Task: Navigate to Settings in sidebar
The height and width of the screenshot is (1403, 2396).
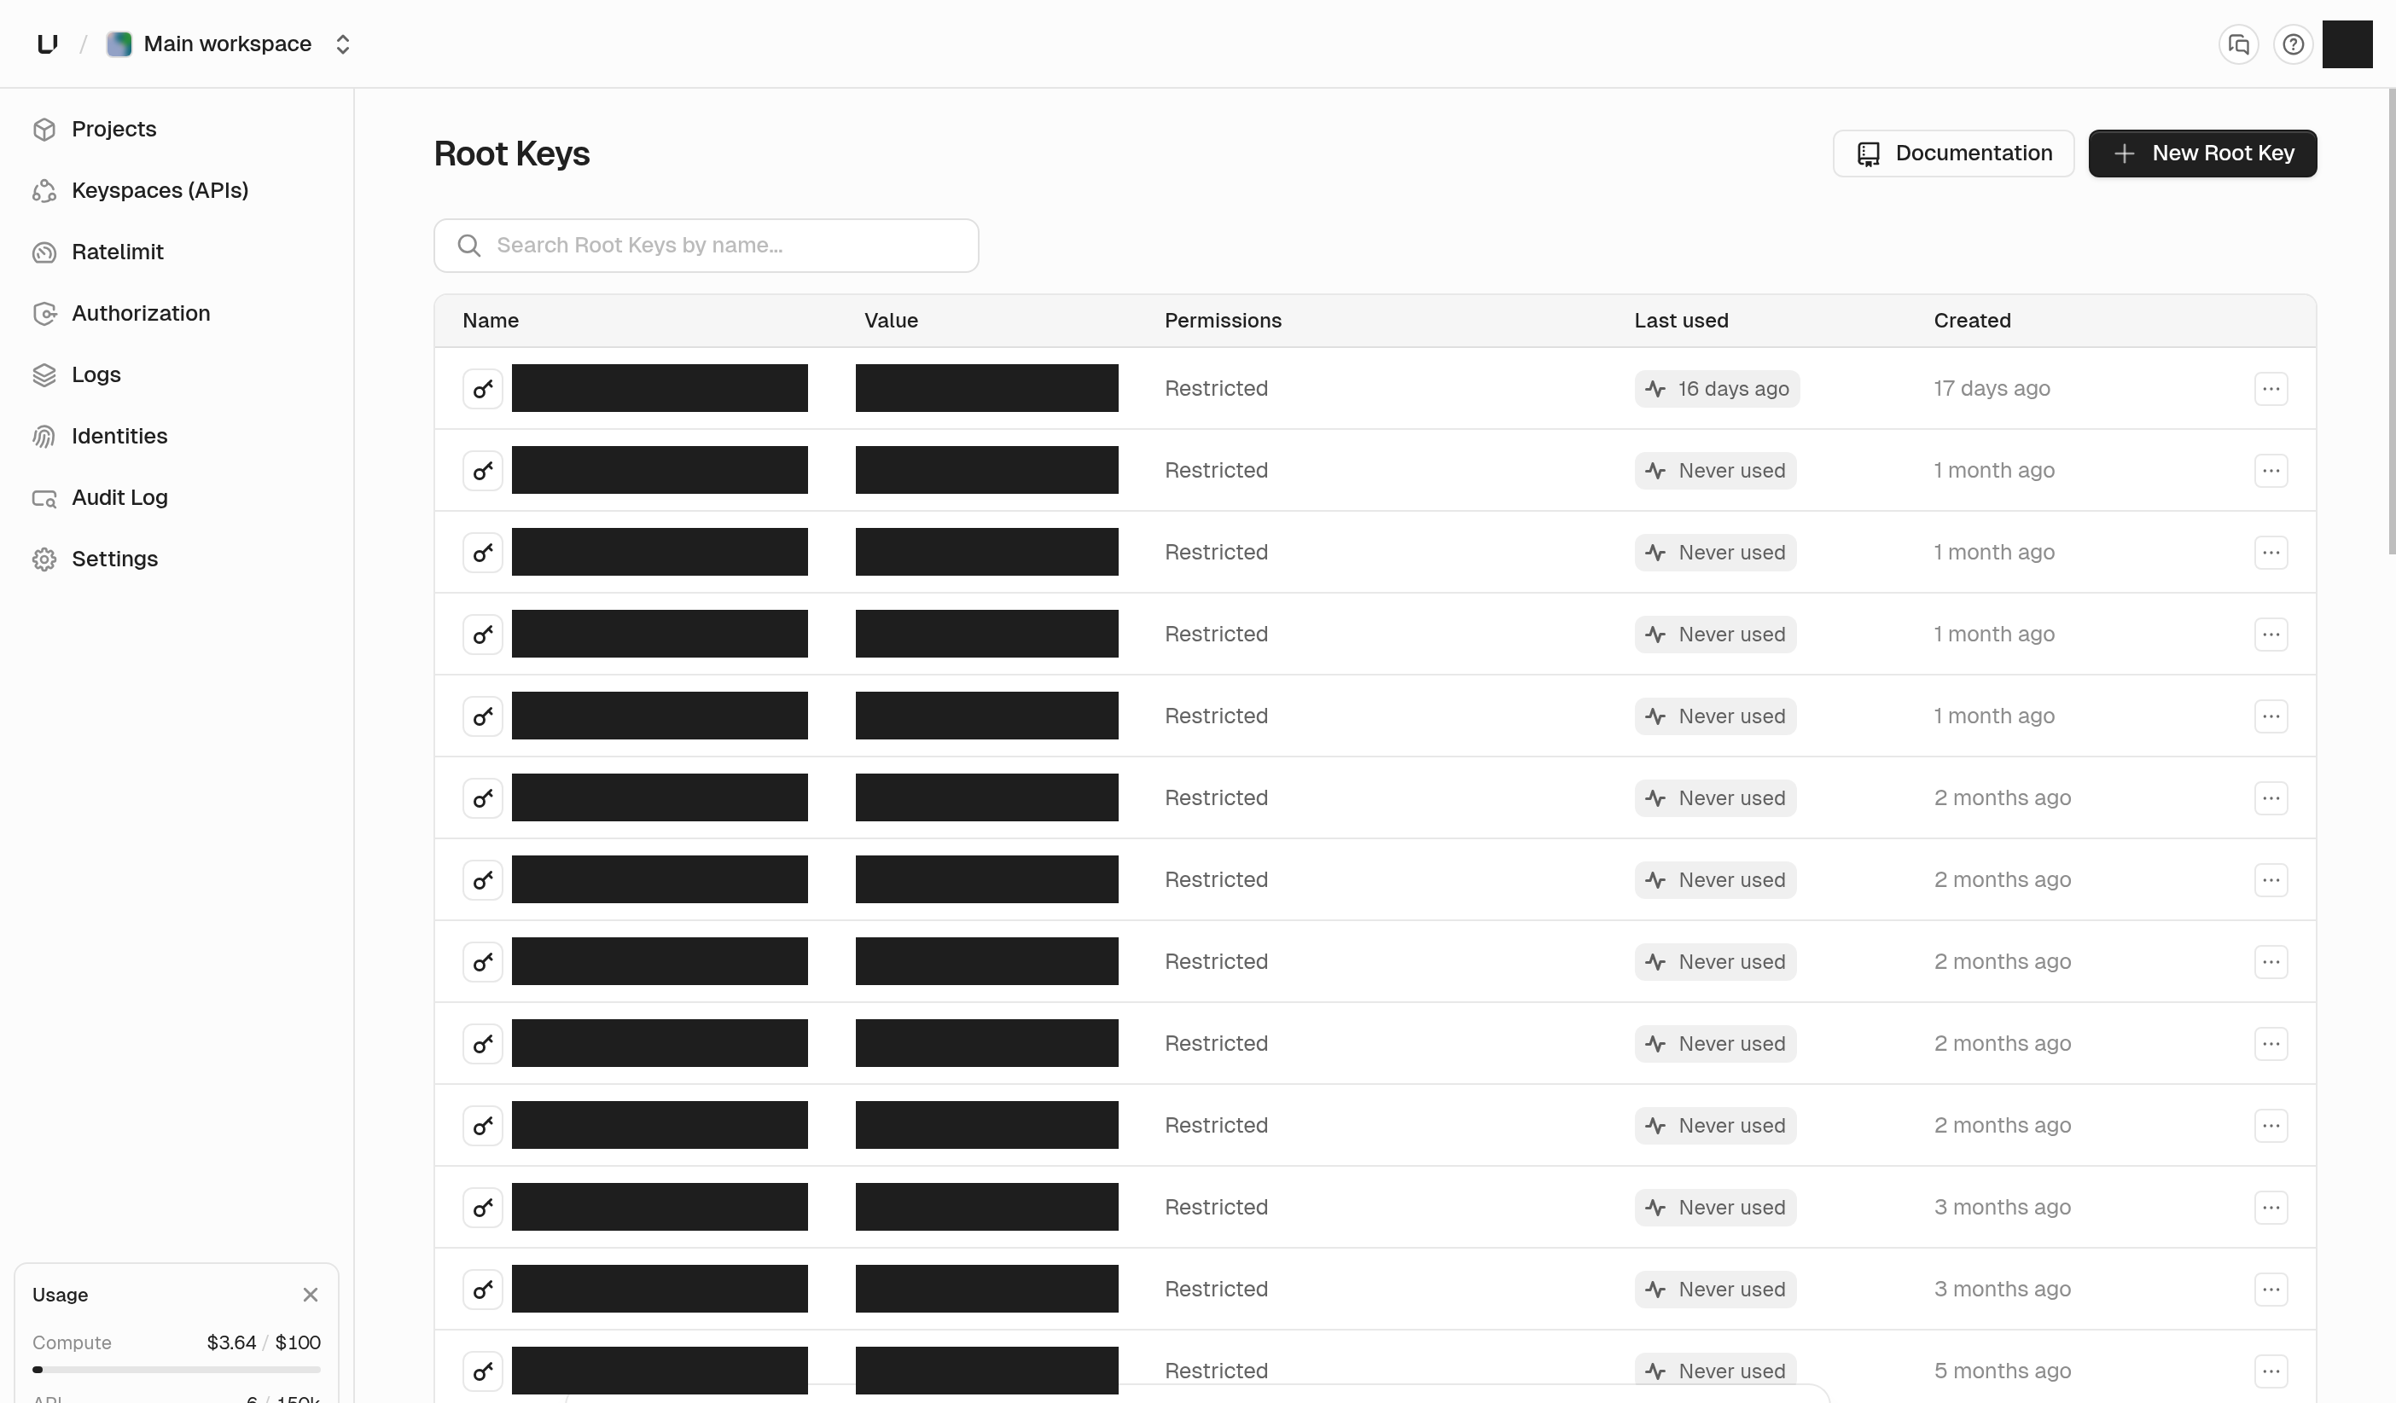Action: pyautogui.click(x=115, y=559)
